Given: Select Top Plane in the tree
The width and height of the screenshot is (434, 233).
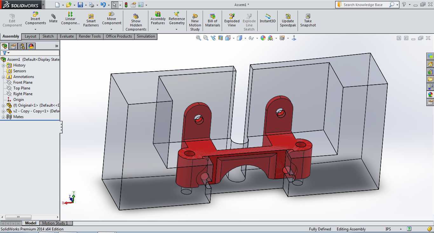Looking at the screenshot, I should (x=22, y=88).
